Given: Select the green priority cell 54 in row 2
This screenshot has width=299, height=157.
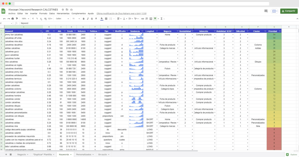Looking at the screenshot, I should click(x=274, y=35).
